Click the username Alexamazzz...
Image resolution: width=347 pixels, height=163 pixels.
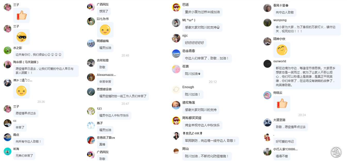[x=106, y=75]
